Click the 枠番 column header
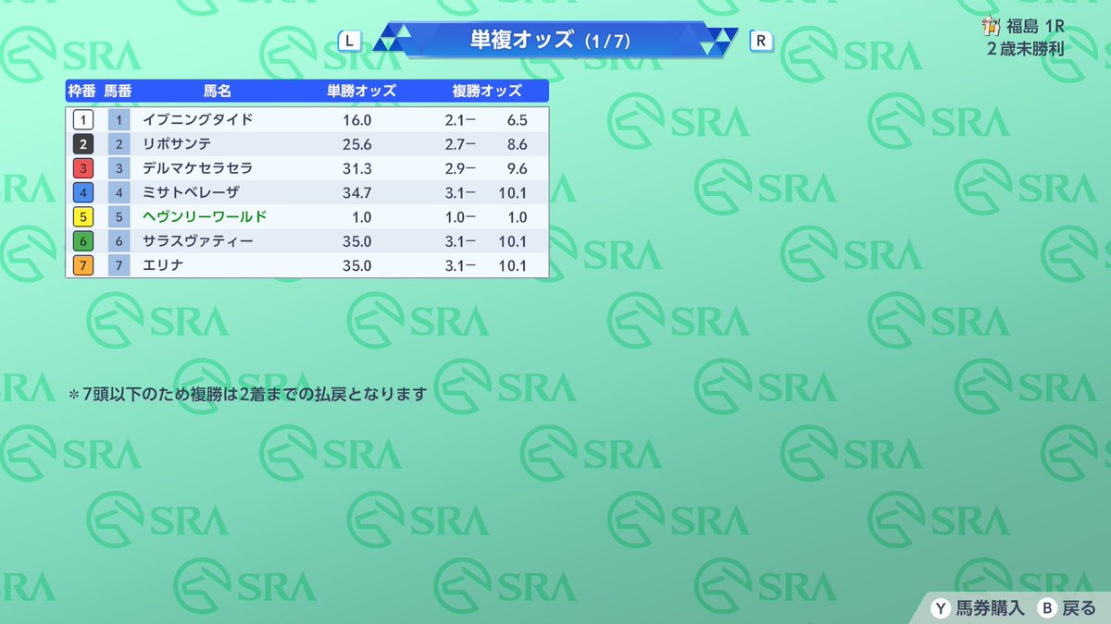The width and height of the screenshot is (1111, 624). click(x=81, y=91)
